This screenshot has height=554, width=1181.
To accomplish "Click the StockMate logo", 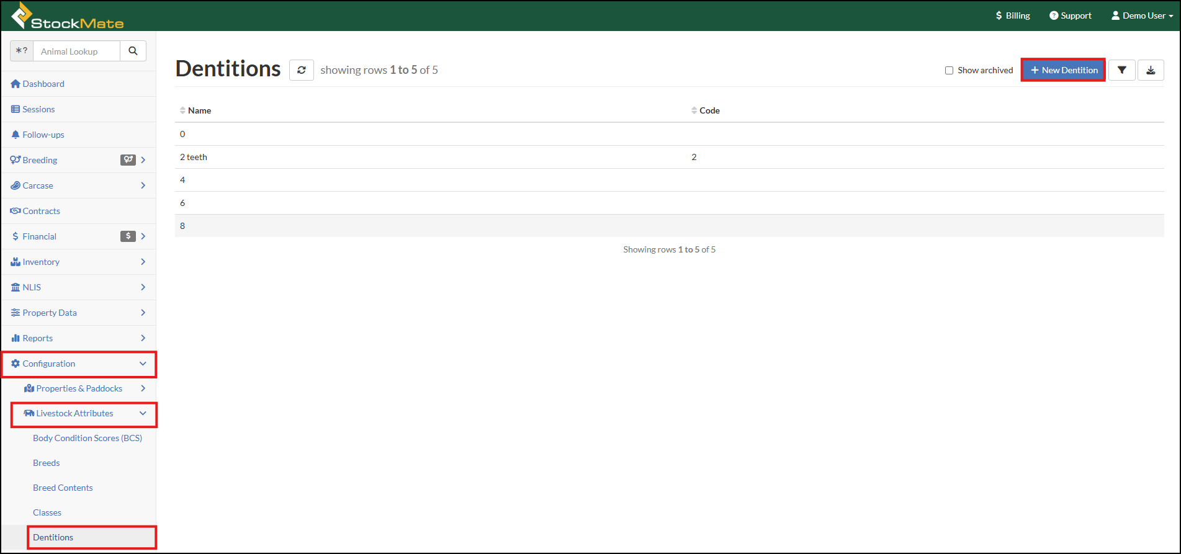I will (68, 16).
